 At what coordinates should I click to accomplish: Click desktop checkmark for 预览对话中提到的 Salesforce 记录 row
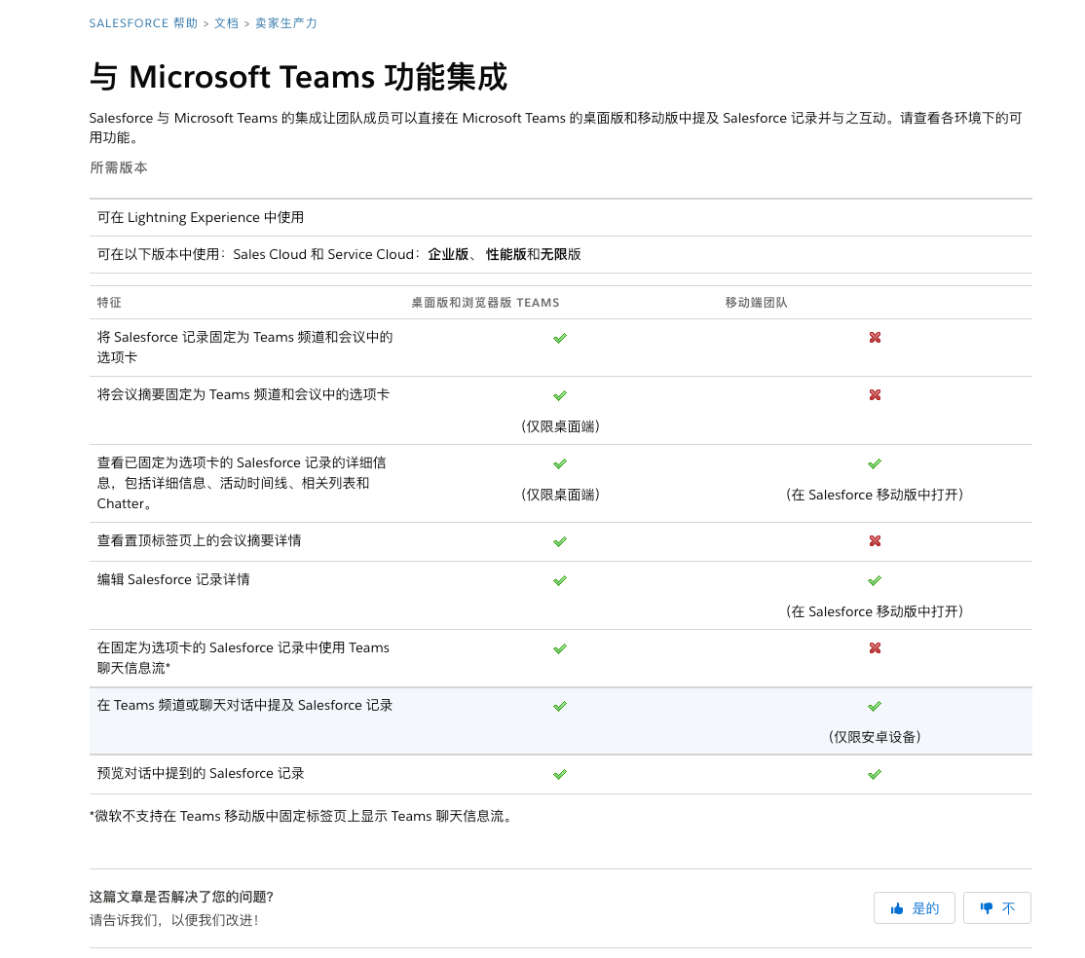(x=560, y=774)
